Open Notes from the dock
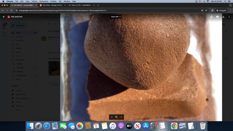The height and width of the screenshot is (131, 233). click(x=104, y=126)
